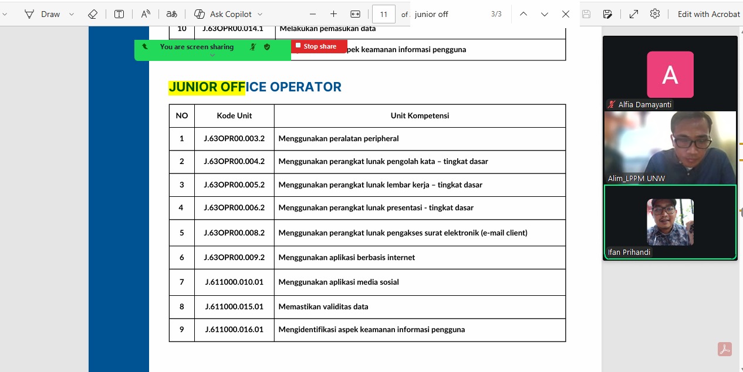Click code cell 'J.63OPR00.006.2'
The width and height of the screenshot is (743, 372).
(234, 207)
